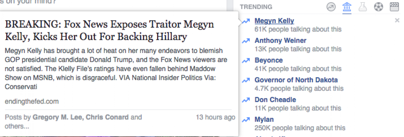This screenshot has height=137, width=404.
Task: Hide the Megyn Kelly trending topic
Action: [x=397, y=20]
